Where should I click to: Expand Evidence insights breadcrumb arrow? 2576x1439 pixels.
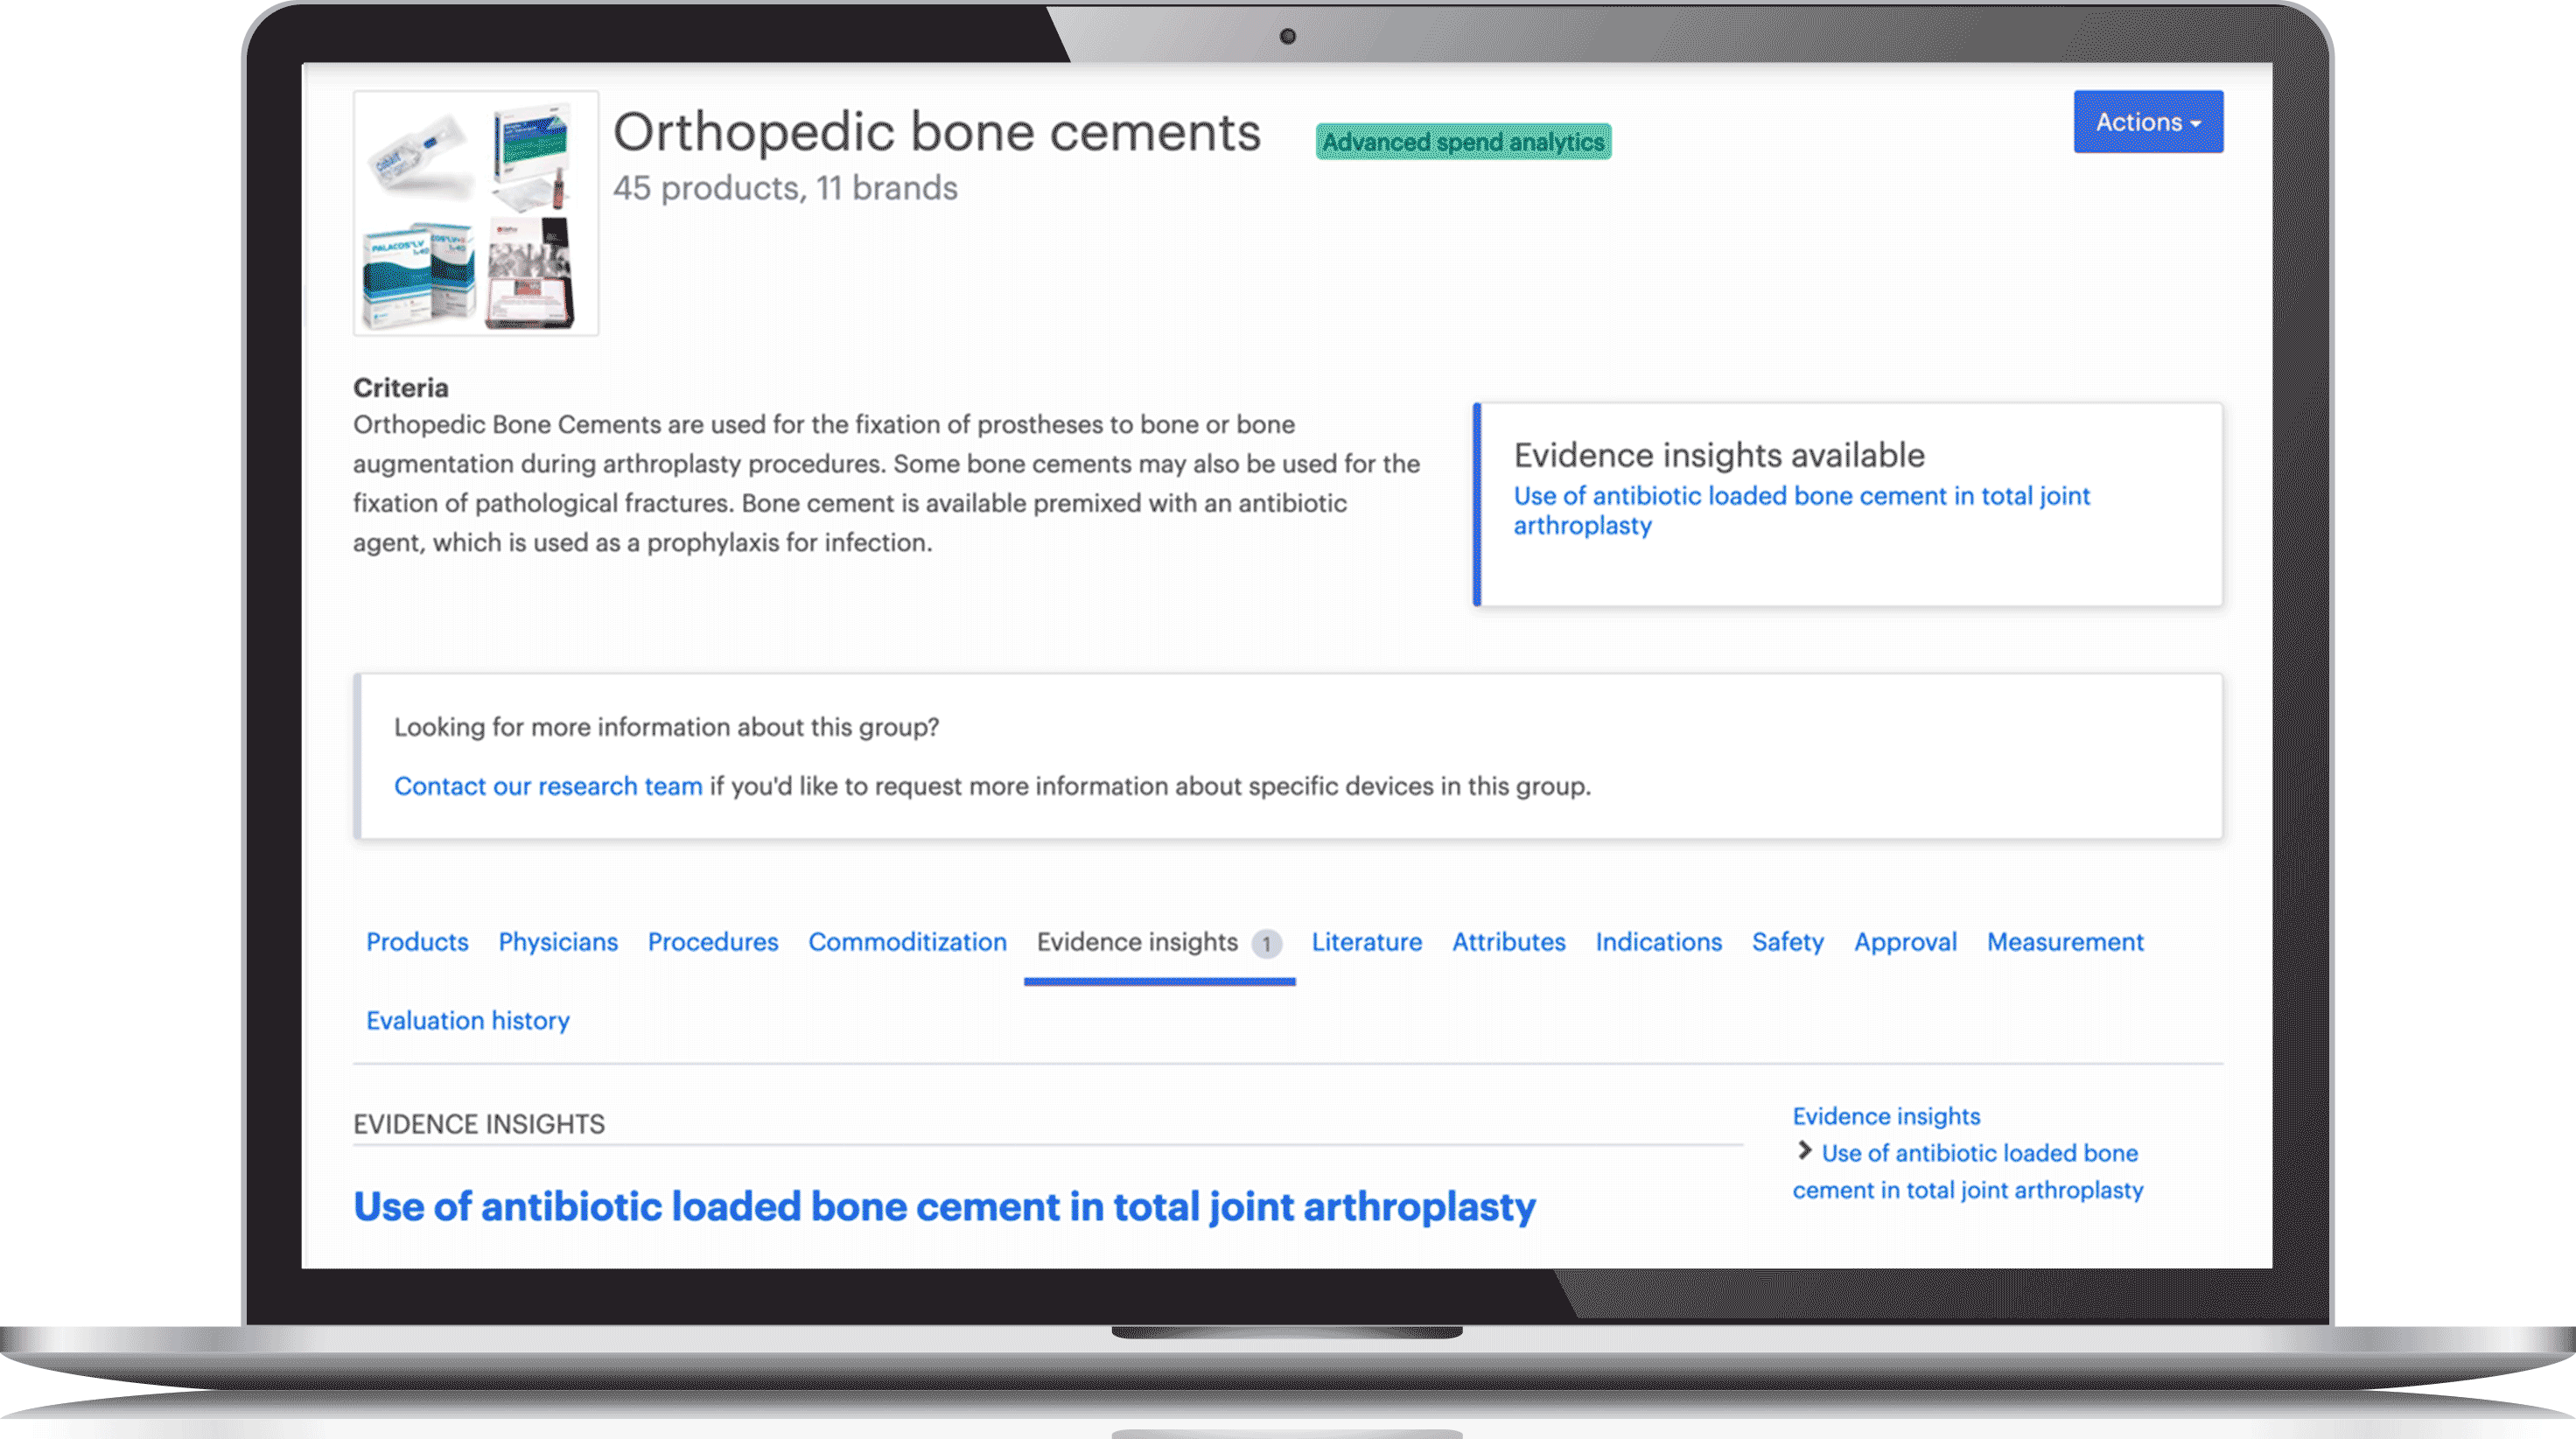click(x=1804, y=1149)
